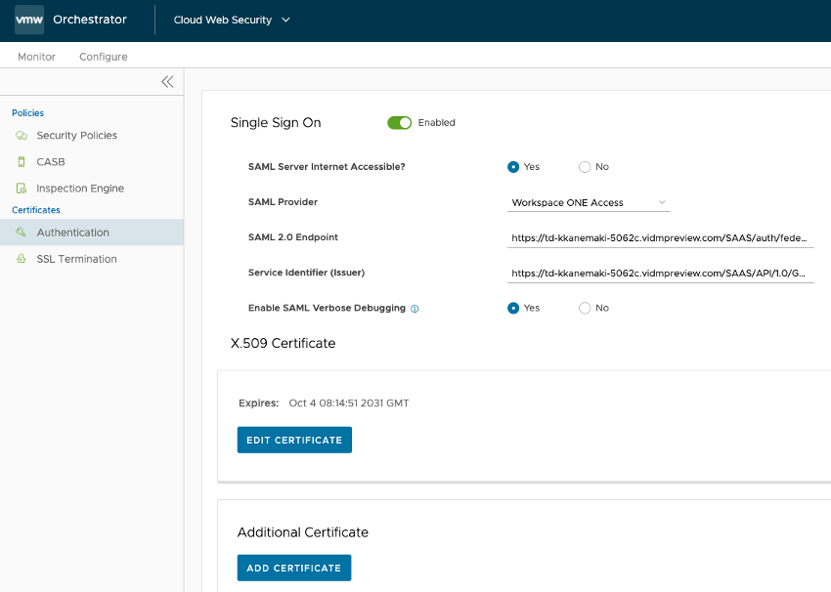Screen dimensions: 831x592
Task: Click the Edit Certificate button
Action: 294,441
